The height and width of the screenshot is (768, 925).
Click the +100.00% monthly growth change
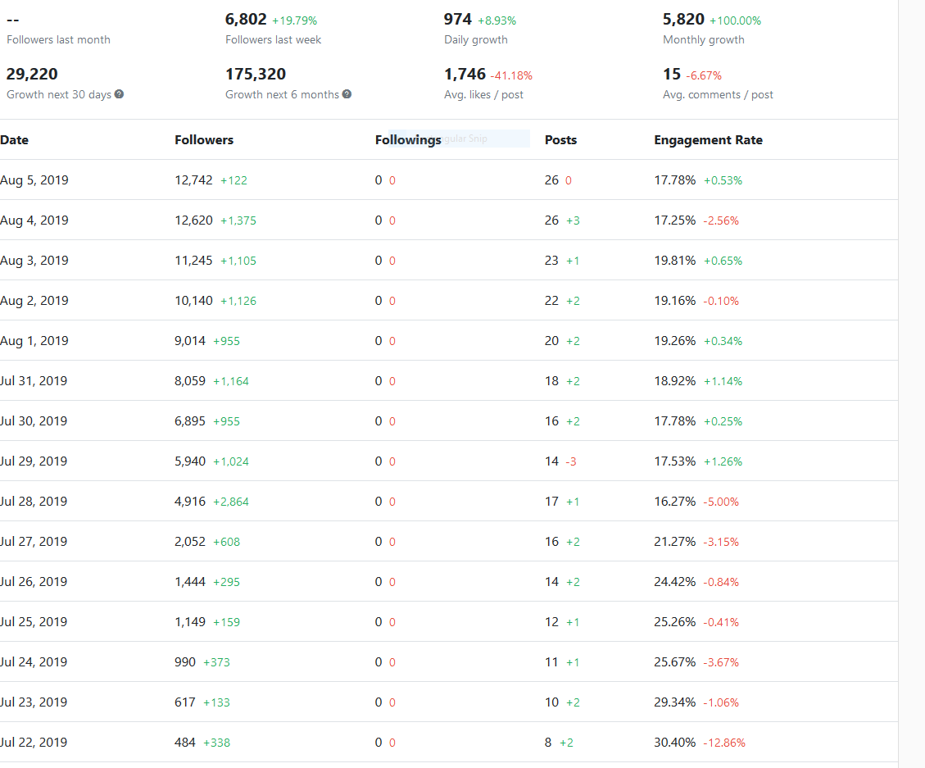735,20
